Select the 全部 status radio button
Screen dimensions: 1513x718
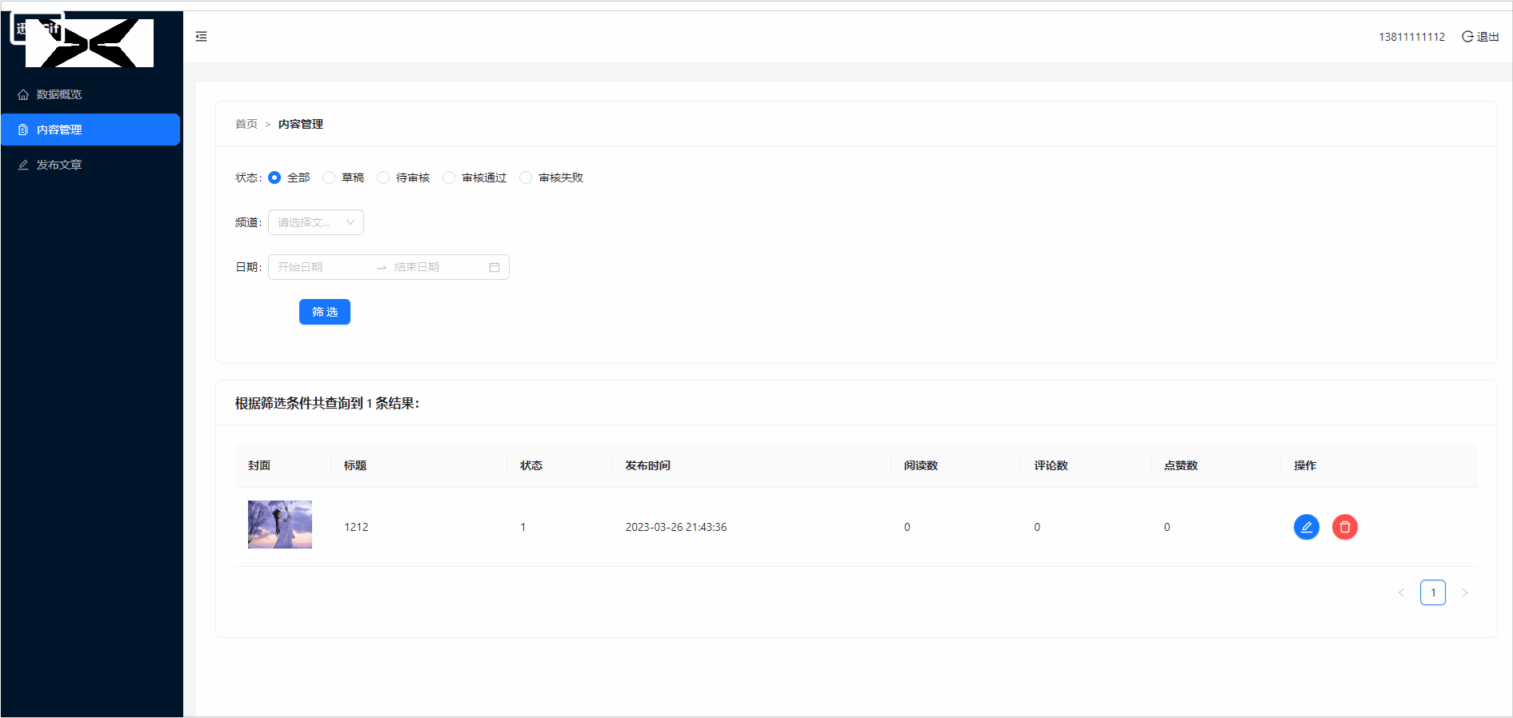[274, 178]
